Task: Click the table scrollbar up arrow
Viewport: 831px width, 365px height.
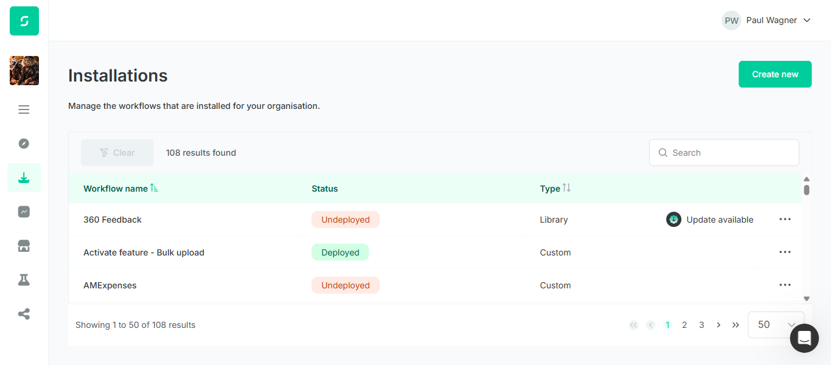Action: (807, 179)
